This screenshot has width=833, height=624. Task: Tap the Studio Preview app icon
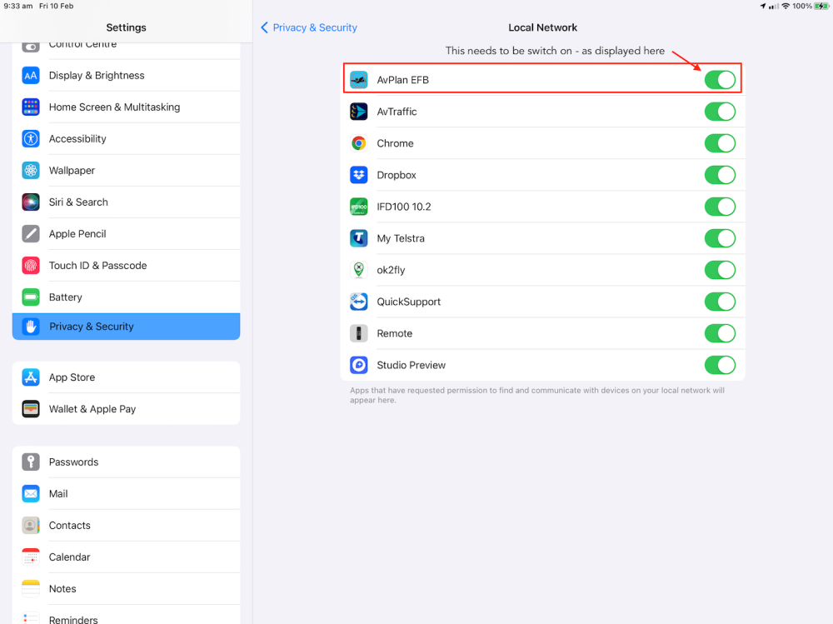(359, 365)
